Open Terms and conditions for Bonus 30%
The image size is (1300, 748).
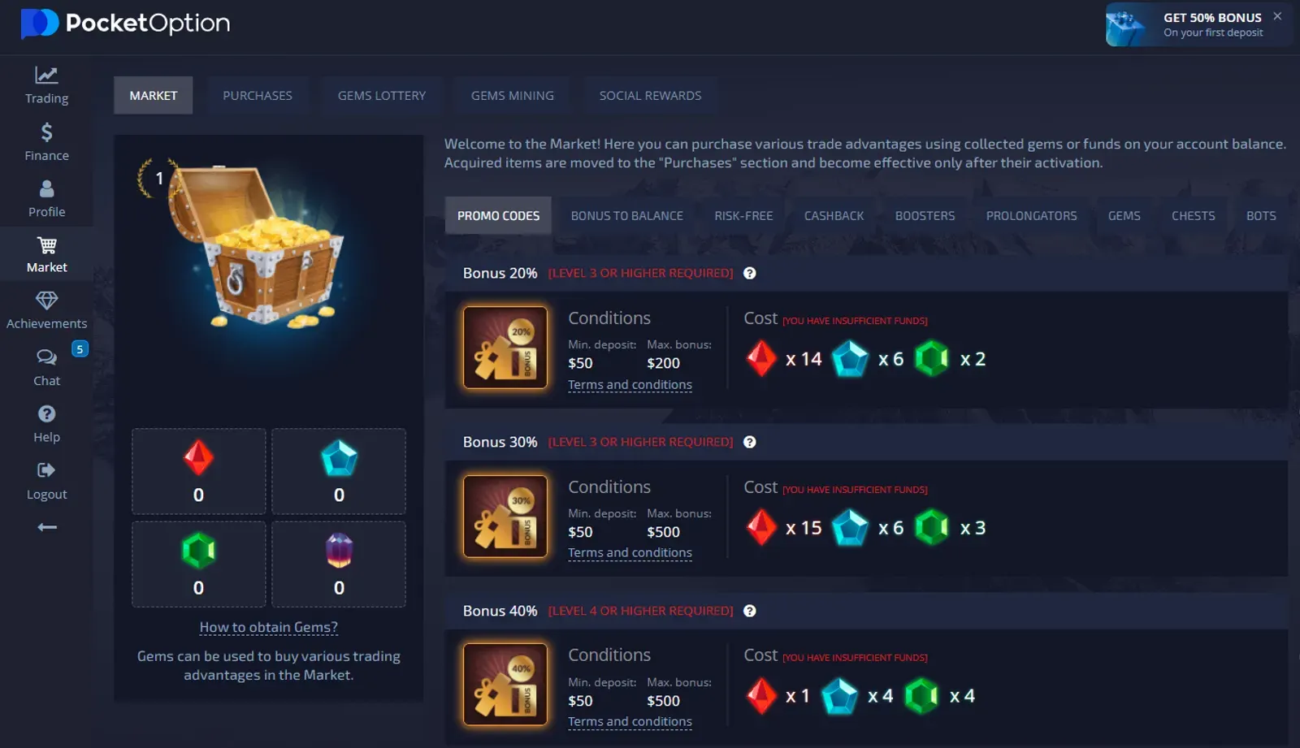coord(630,552)
